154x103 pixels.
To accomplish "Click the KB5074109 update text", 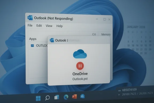I will [129, 90].
